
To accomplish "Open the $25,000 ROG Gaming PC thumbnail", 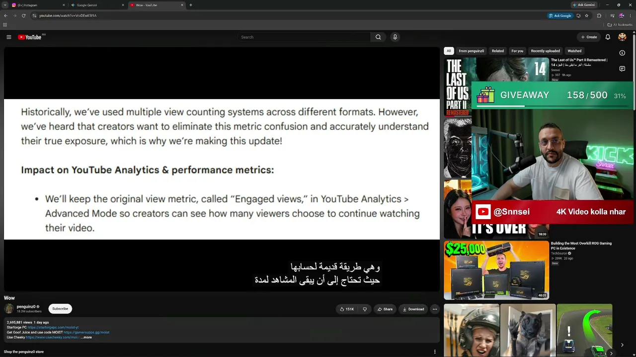I will (x=496, y=270).
